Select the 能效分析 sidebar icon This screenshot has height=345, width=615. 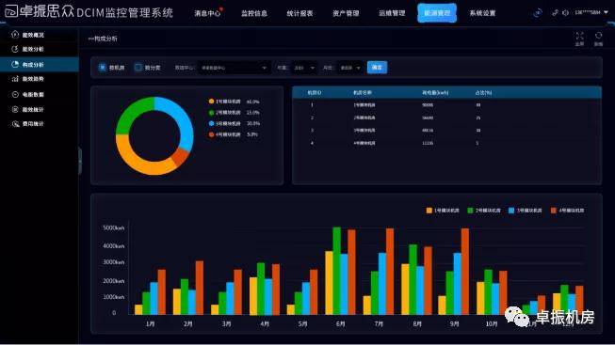15,49
